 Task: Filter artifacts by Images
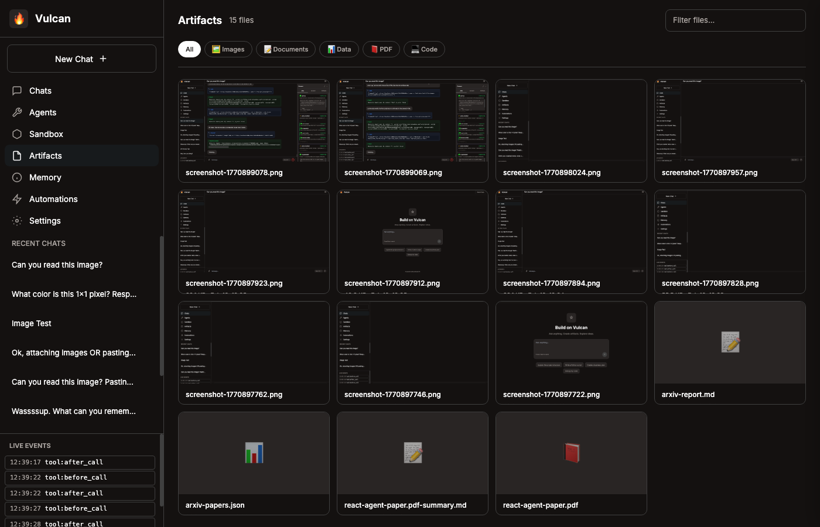tap(228, 49)
